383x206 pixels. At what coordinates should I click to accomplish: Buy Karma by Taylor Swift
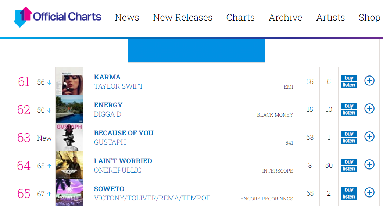pyautogui.click(x=349, y=78)
